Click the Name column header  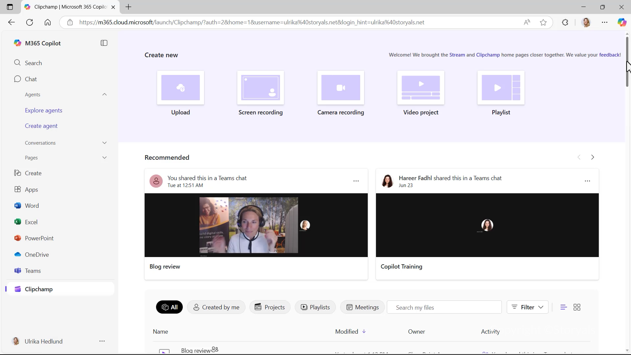pyautogui.click(x=160, y=331)
